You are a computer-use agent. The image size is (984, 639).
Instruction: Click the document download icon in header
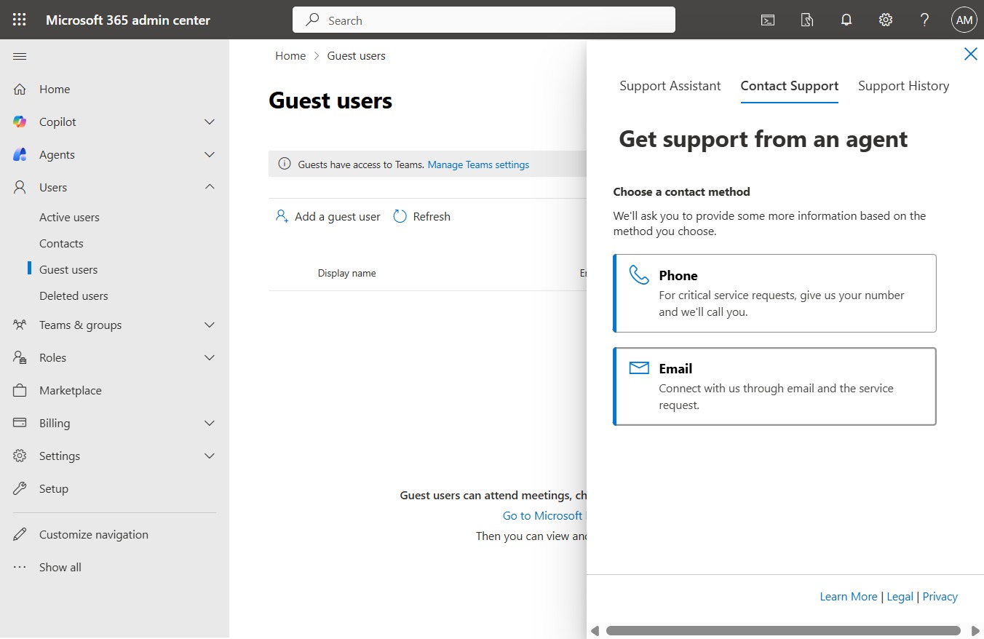(807, 20)
